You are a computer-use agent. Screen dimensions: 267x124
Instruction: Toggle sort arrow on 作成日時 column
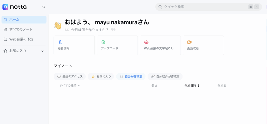pos(198,86)
